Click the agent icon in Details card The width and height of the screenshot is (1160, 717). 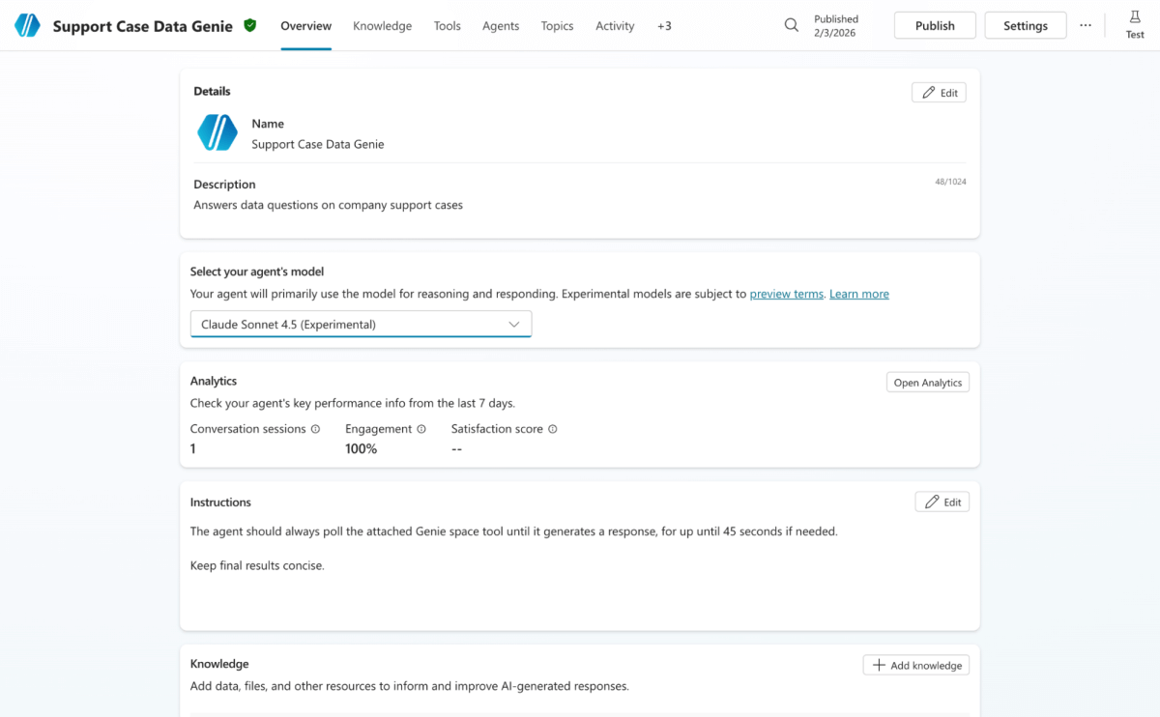tap(217, 132)
